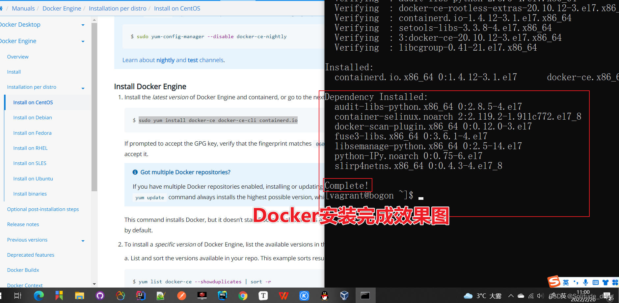Click the 'Install Docker Engine' heading
This screenshot has width=619, height=303.
coord(150,86)
